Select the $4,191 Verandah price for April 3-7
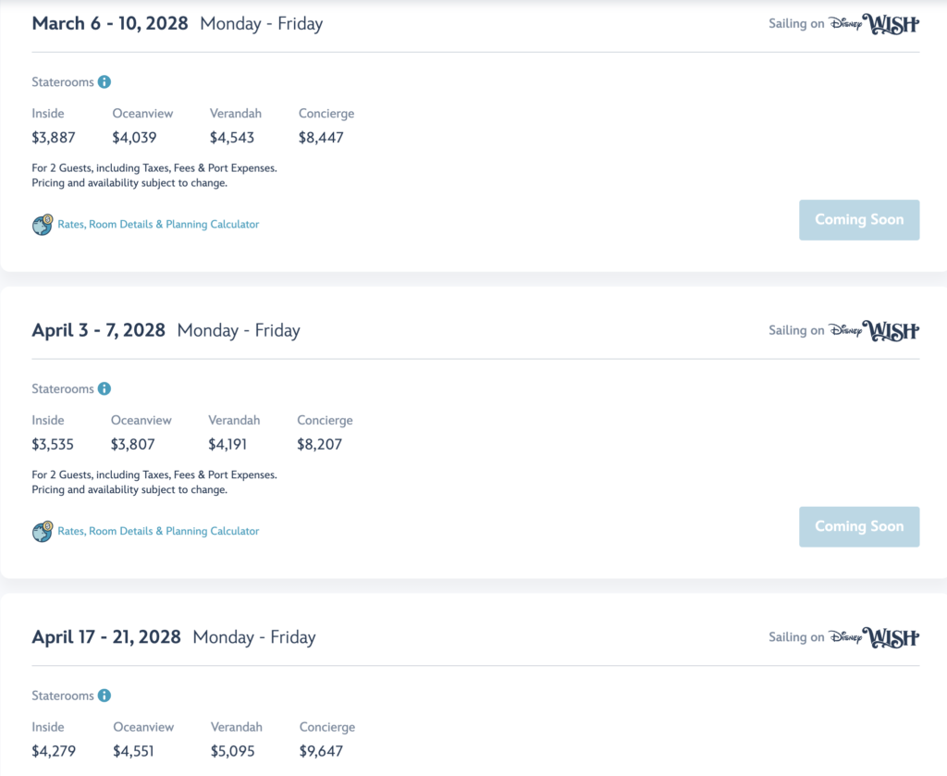Screen dimensions: 947x776 [x=228, y=445]
